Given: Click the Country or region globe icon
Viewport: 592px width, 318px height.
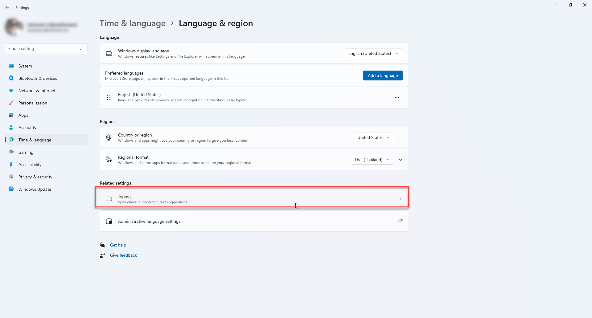Looking at the screenshot, I should coord(109,137).
